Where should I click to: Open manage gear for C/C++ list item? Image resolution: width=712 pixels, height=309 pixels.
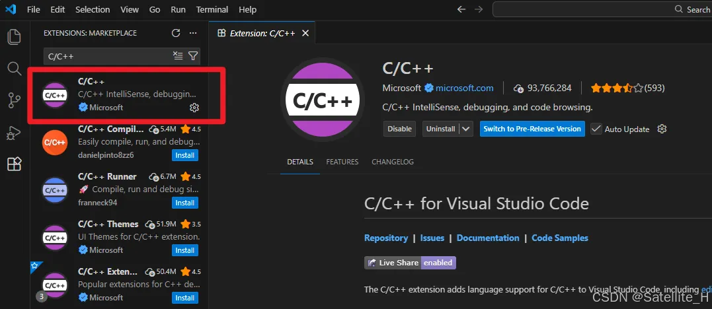[x=194, y=108]
